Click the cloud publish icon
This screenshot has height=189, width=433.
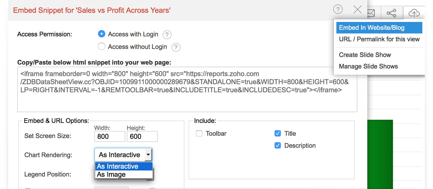point(414,13)
